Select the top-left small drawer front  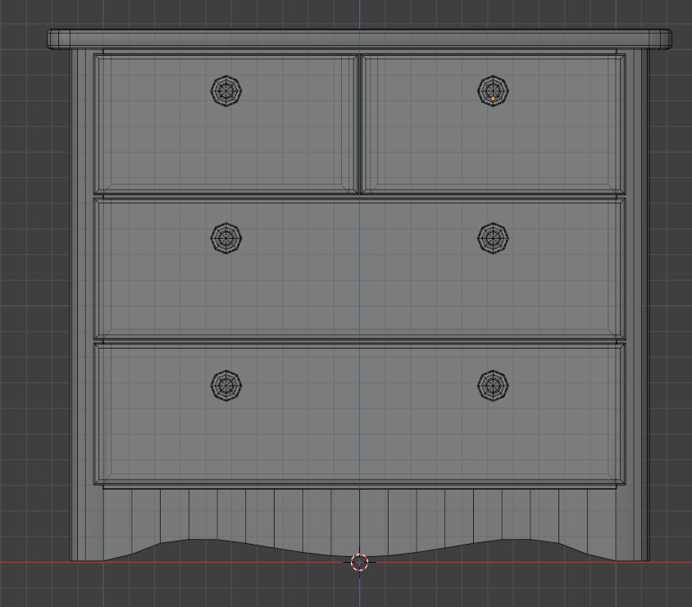pos(225,124)
